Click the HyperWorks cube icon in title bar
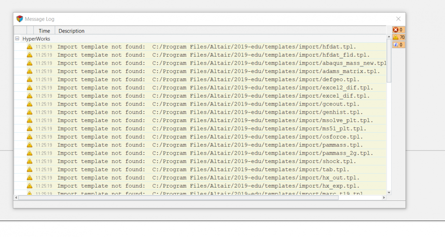This screenshot has width=445, height=237. (20, 19)
